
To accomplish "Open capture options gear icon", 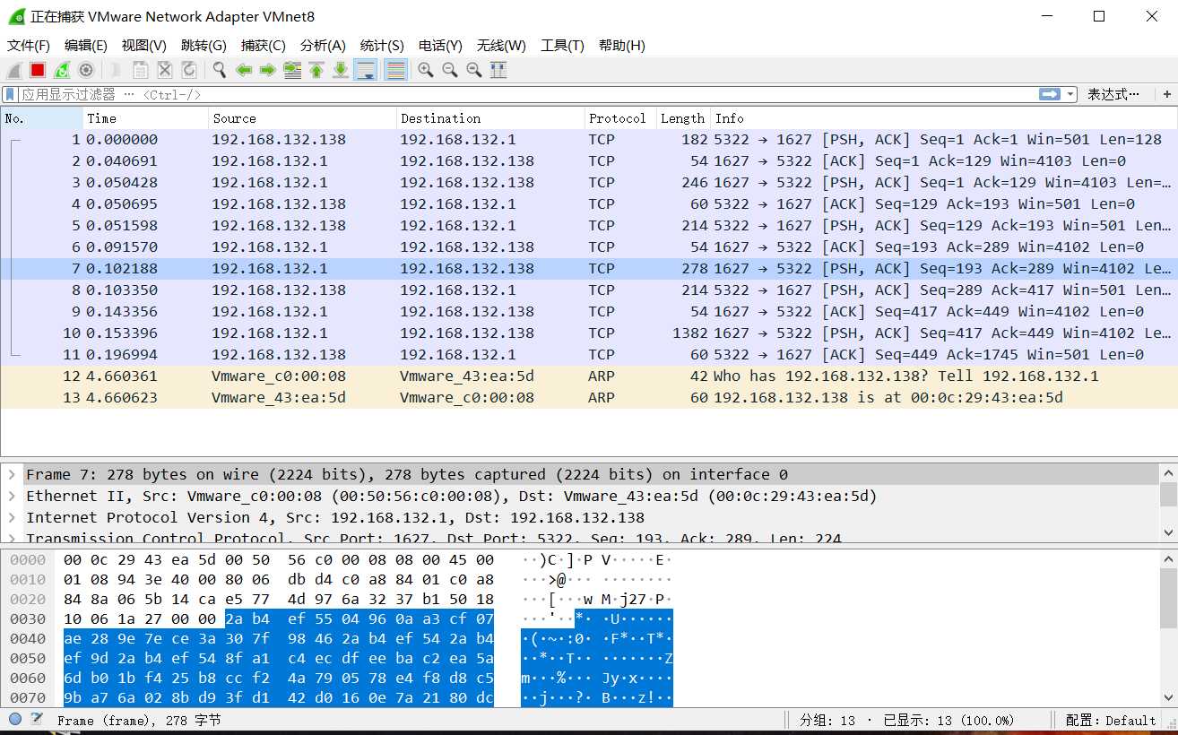I will coord(86,70).
